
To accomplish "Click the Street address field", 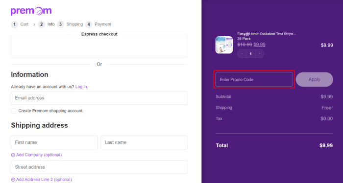I will (x=99, y=167).
